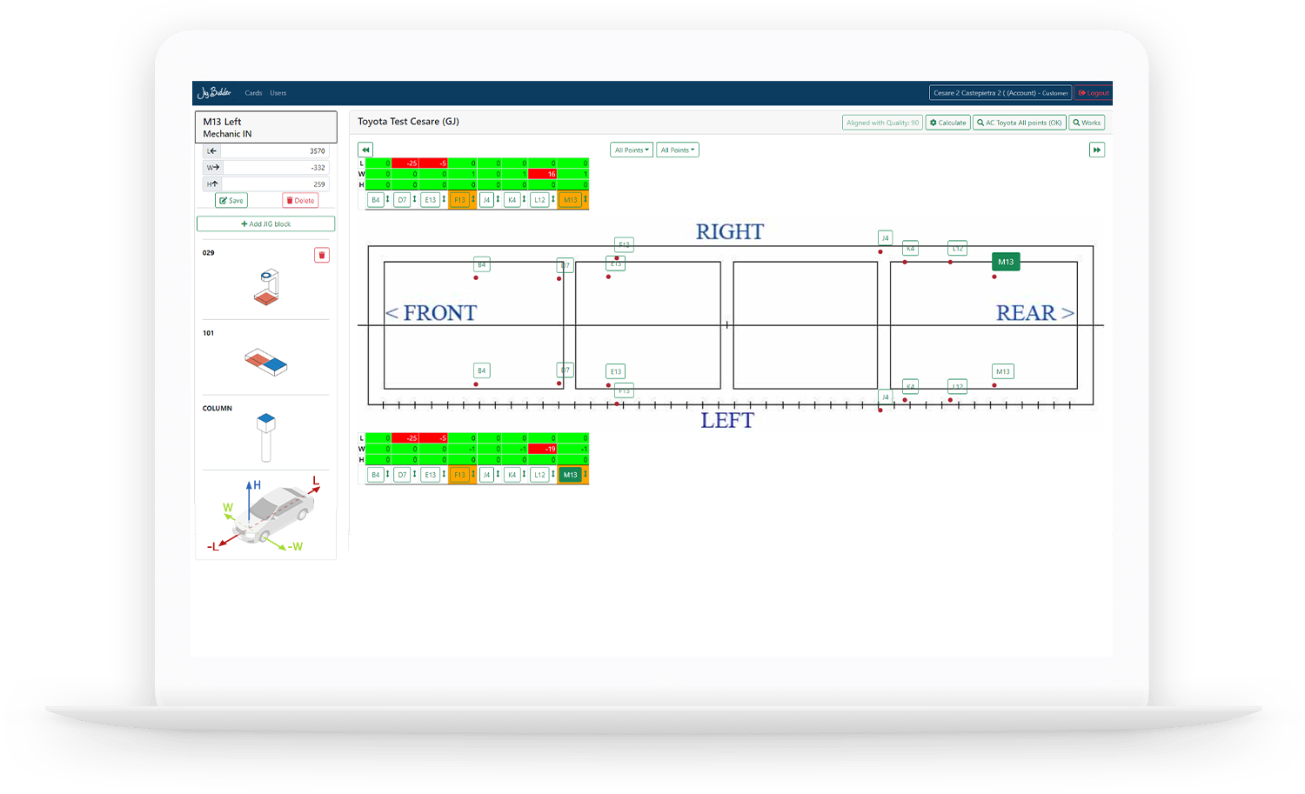The height and width of the screenshot is (794, 1305).
Task: Select the COLUMN block image
Action: [266, 437]
